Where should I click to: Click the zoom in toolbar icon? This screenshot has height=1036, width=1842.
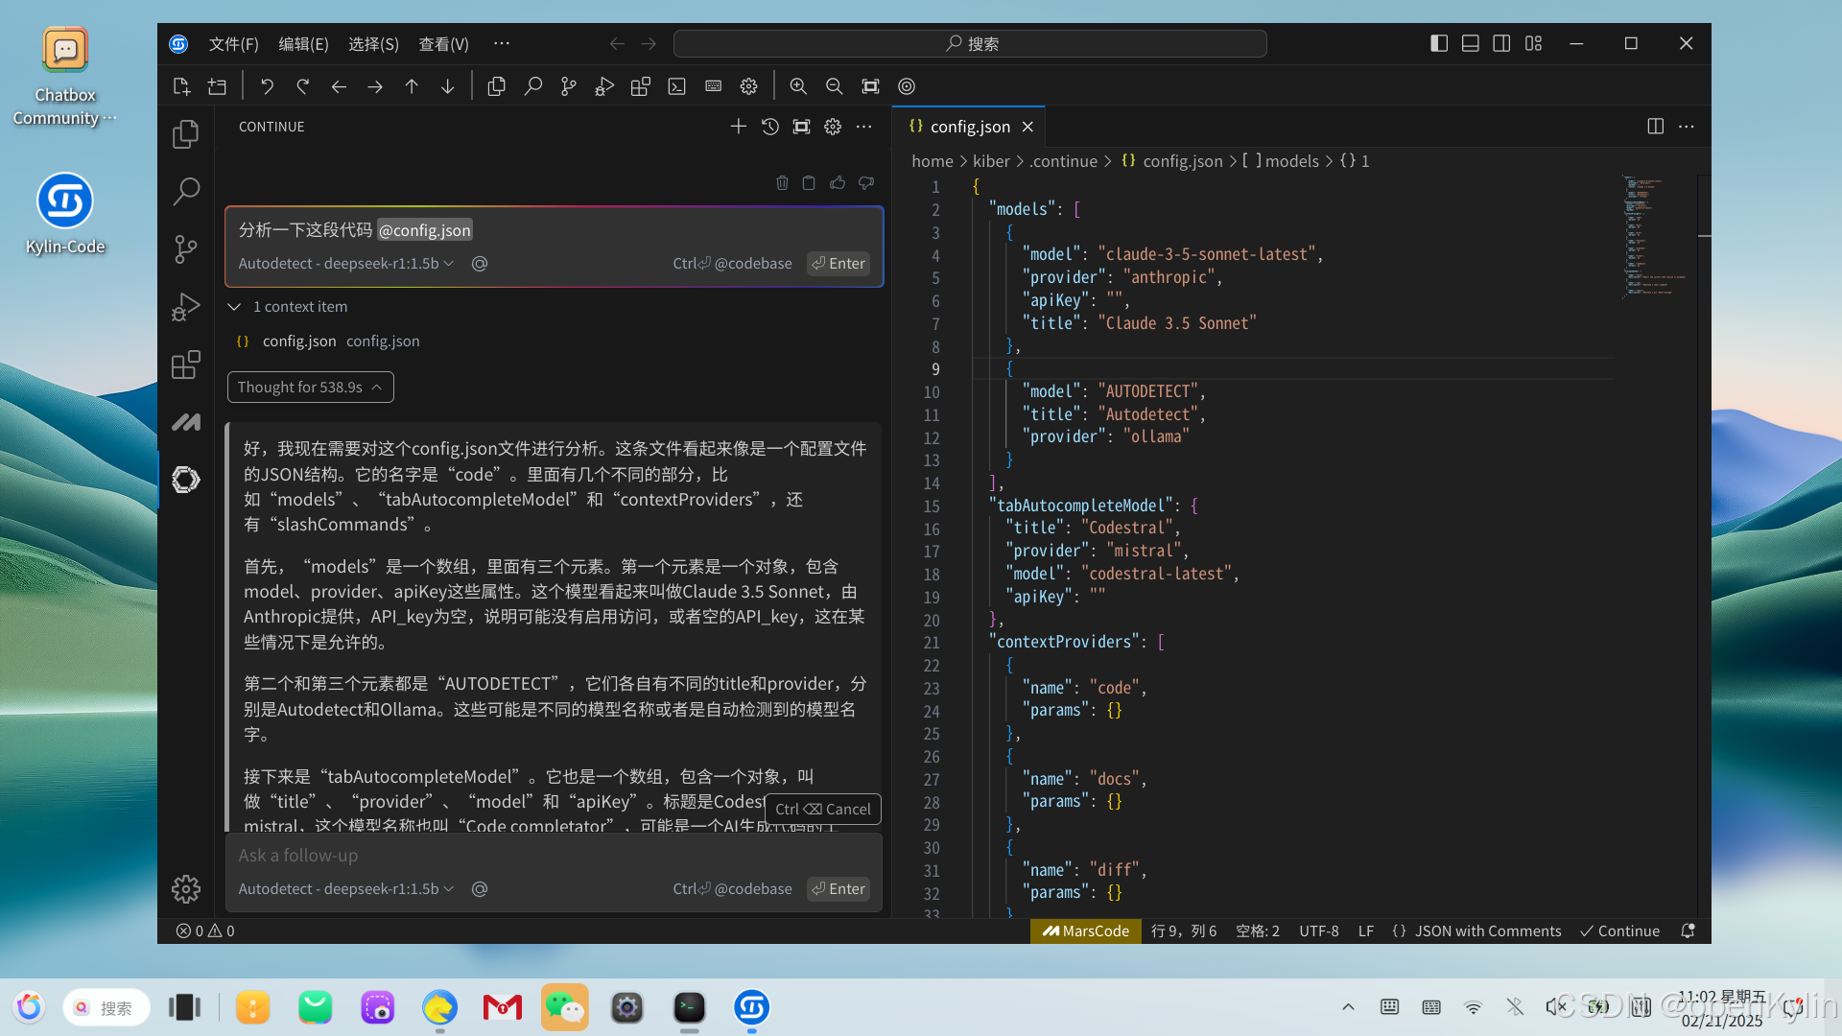(x=797, y=86)
